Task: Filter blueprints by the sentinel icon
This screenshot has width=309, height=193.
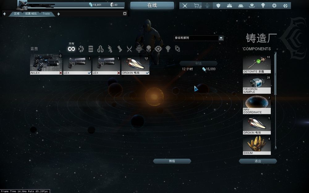Action: point(168,49)
